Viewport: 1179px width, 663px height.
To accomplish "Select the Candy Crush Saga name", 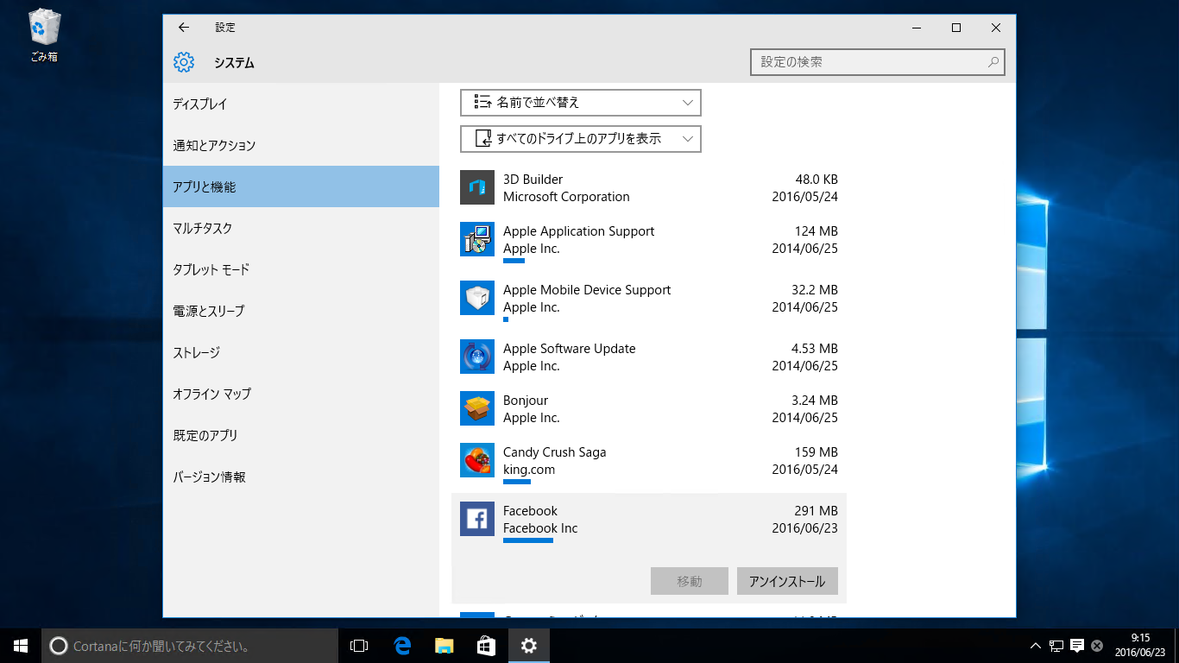I will (554, 452).
